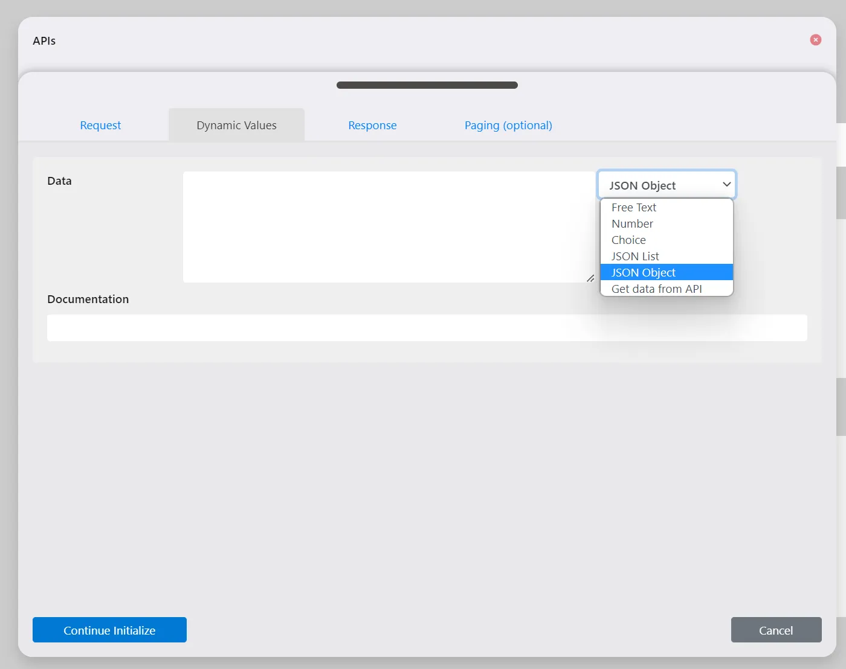Click the Cancel button
Viewport: 846px width, 669px height.
(x=776, y=630)
